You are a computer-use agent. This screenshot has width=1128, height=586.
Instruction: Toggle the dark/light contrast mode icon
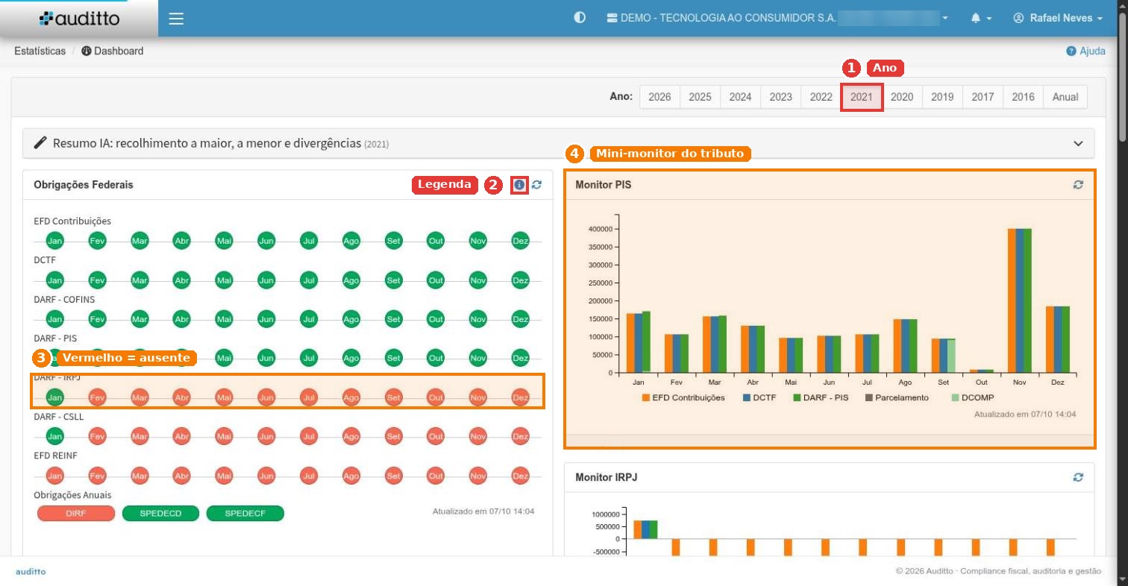580,18
